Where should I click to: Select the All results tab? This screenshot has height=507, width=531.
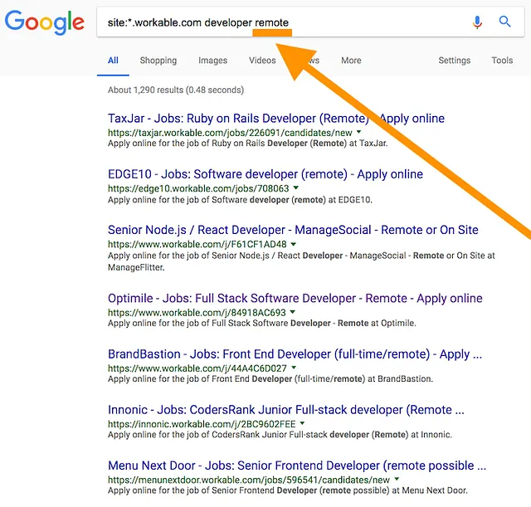(113, 61)
